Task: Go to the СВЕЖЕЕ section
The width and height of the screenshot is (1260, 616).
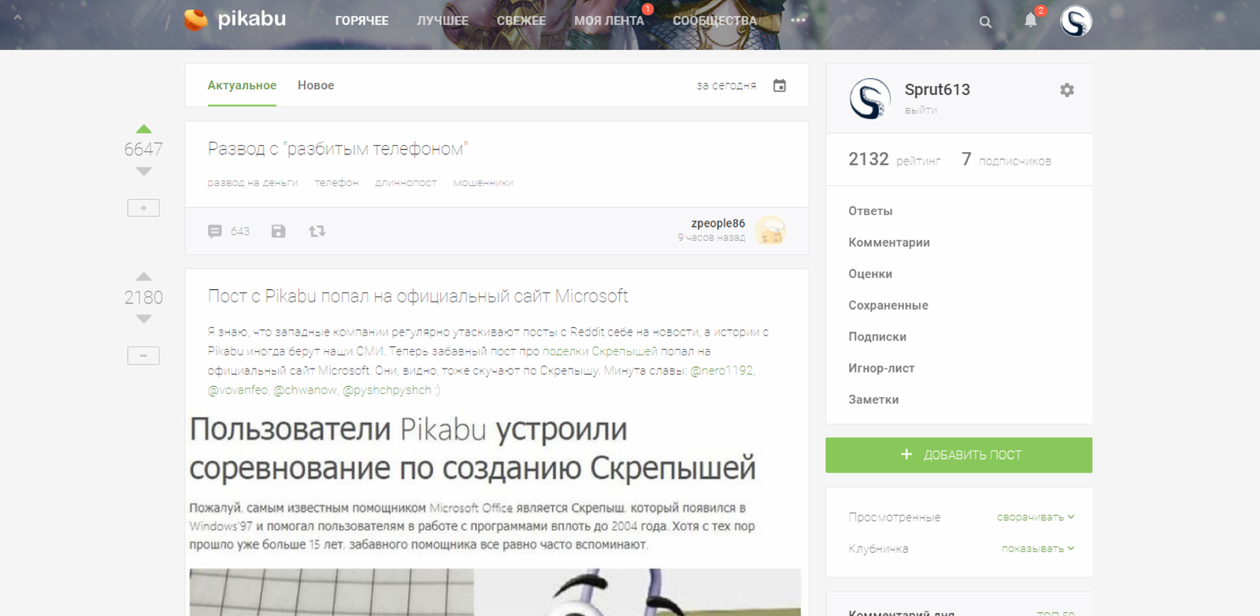Action: coord(521,20)
